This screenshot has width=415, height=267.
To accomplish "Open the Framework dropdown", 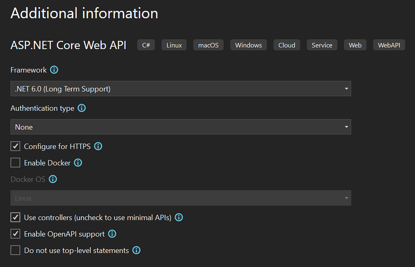I will (181, 89).
